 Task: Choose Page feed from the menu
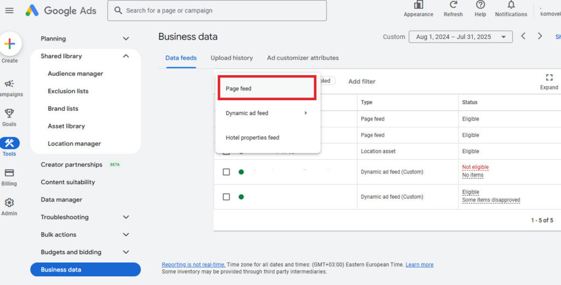pos(266,89)
